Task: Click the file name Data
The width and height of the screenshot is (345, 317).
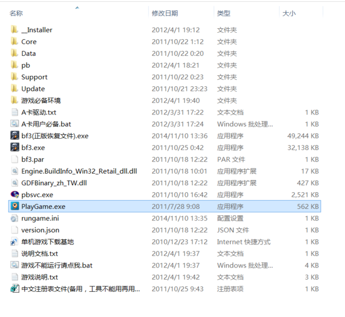Action: tap(28, 54)
